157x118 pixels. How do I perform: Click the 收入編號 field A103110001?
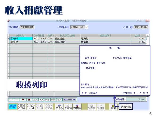point(27,27)
